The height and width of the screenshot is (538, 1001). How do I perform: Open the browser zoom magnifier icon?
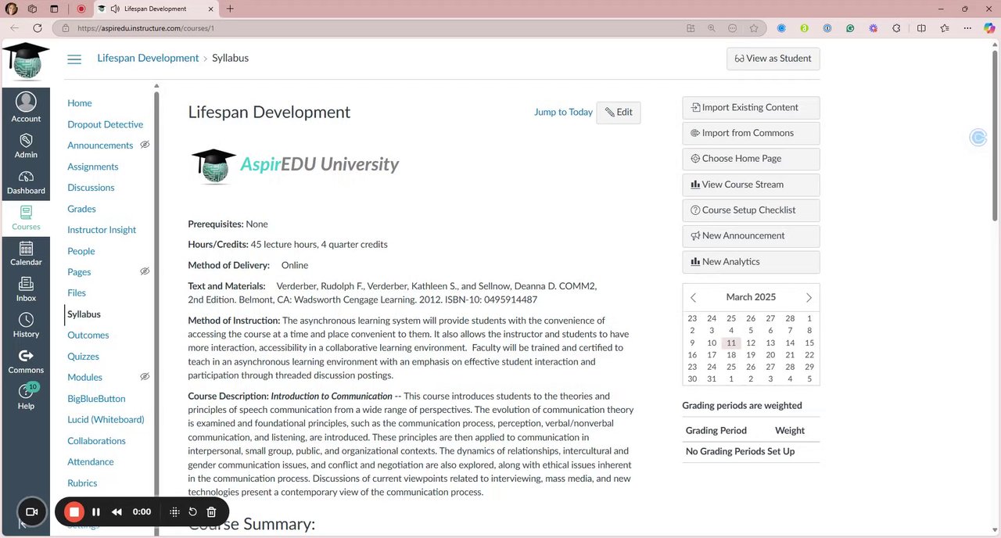[x=712, y=28]
